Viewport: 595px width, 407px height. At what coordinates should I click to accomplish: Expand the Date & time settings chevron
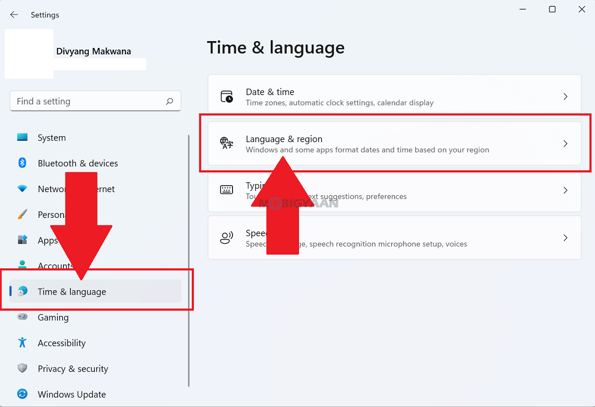[x=565, y=97]
